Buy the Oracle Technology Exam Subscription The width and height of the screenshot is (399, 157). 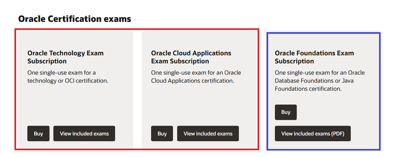[x=38, y=134]
